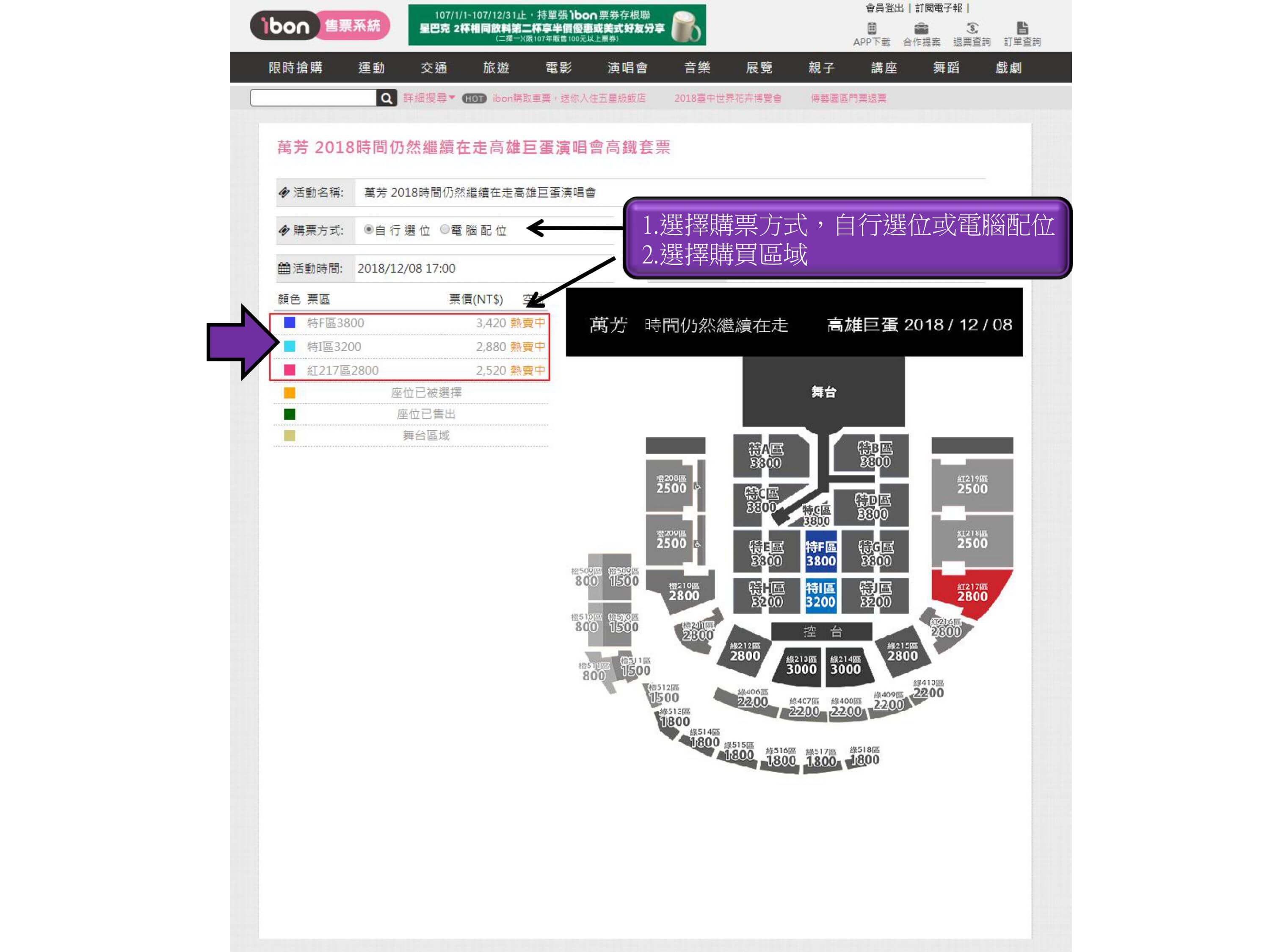Click the 2018臺中世界花卉博覽會 link
Screen dimensions: 1270x952
[728, 98]
